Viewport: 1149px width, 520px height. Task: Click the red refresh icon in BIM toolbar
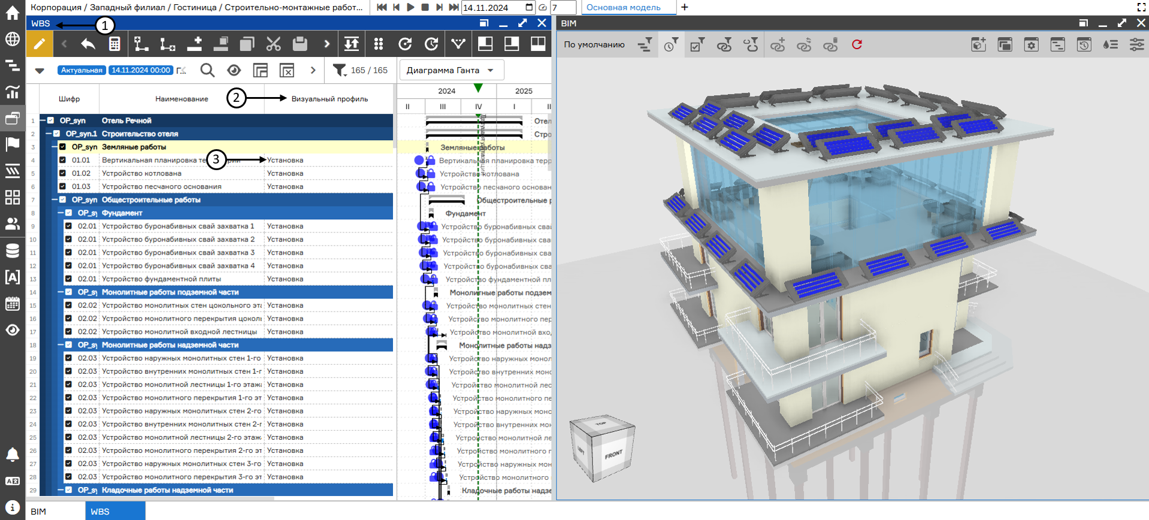(x=857, y=44)
